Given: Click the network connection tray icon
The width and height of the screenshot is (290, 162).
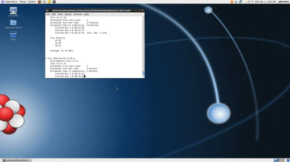Looking at the screenshot, I should [240, 2].
